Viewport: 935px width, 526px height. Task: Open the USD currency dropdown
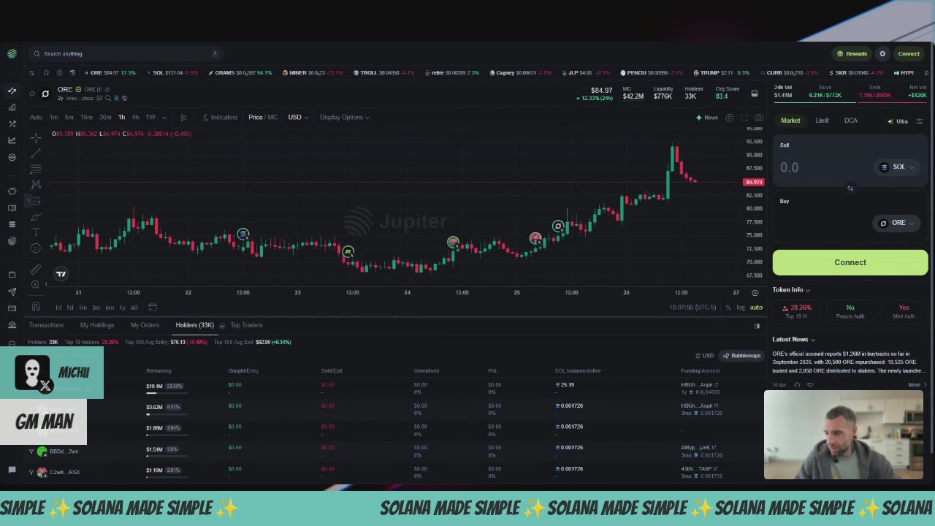pos(298,117)
